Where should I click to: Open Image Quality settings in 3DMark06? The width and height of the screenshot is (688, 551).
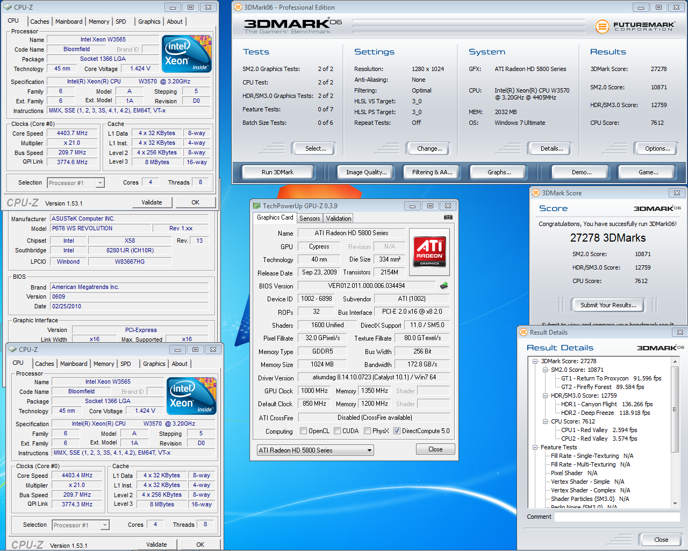(x=366, y=172)
